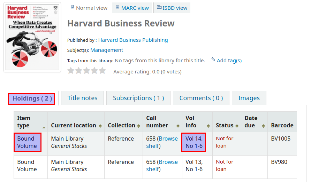311x182 pixels.
Task: Click the ISBD view icon
Action: tap(159, 7)
